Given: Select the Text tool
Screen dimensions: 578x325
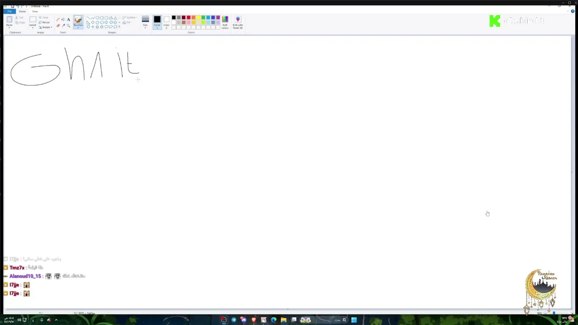Looking at the screenshot, I should coord(68,19).
